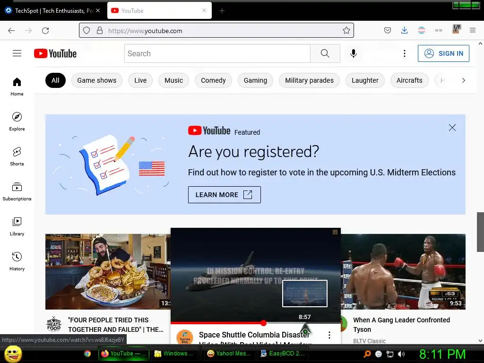Screen dimensions: 484x363
Task: Open History in sidebar
Action: click(x=17, y=261)
